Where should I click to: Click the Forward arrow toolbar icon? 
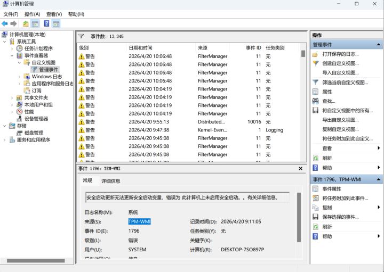[14, 24]
